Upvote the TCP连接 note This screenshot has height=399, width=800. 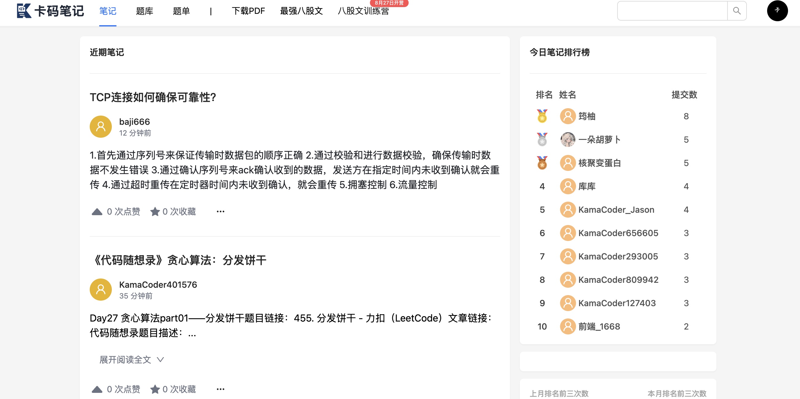point(97,211)
